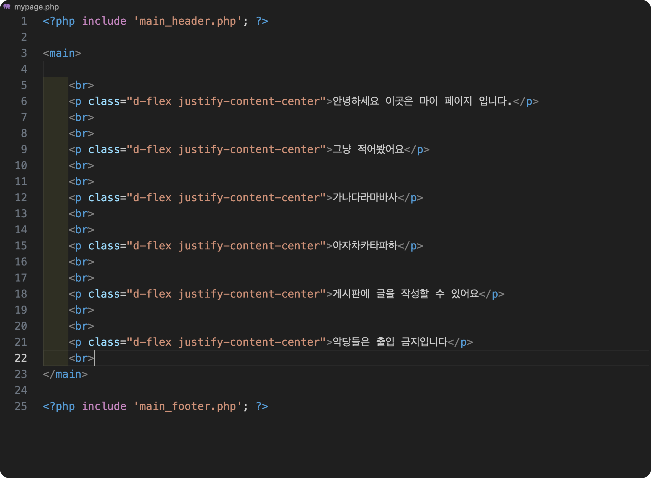Click the <br> tag on line 22
Viewport: 651px width, 478px height.
[x=81, y=358]
